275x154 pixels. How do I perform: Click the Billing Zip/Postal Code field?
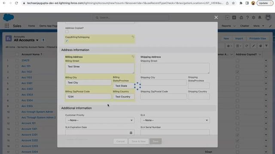click(88, 97)
